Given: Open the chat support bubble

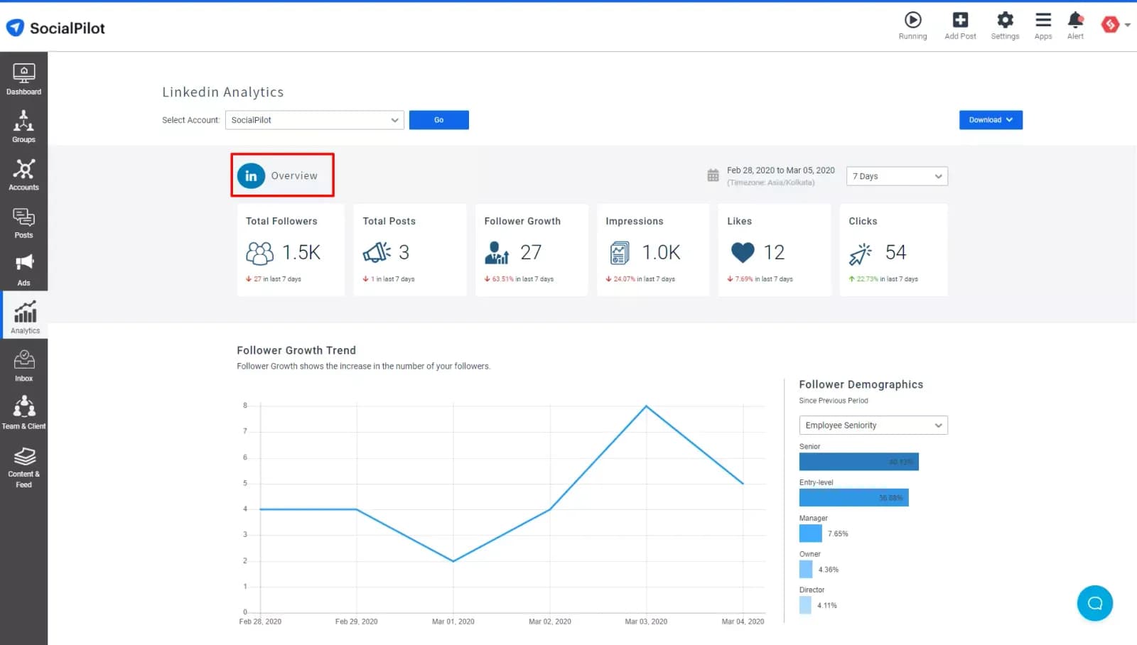Looking at the screenshot, I should (x=1094, y=603).
